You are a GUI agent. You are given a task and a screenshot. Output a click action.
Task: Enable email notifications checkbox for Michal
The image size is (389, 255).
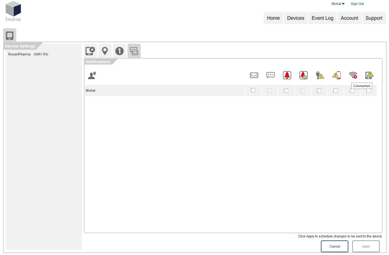[253, 90]
